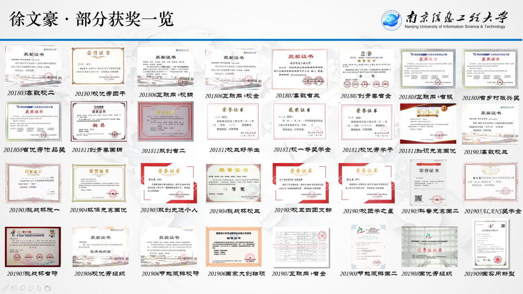Select the pen annotation tool
This screenshot has width=523, height=294.
[x=6, y=288]
